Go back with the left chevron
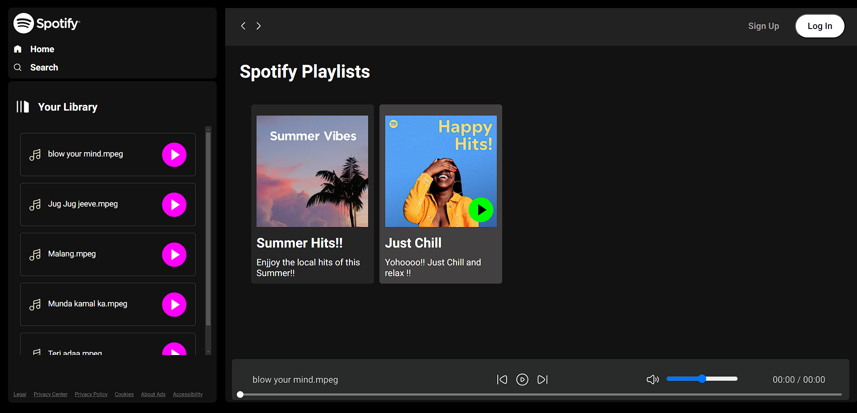The height and width of the screenshot is (413, 857). 243,26
